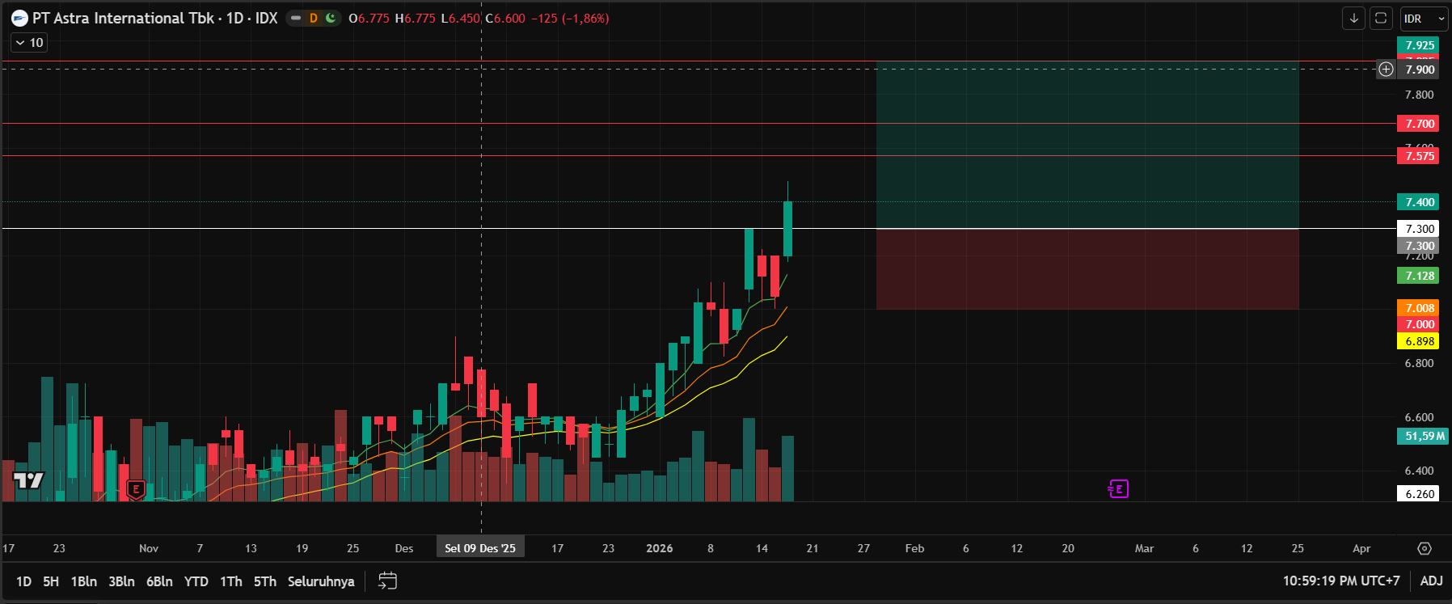Click the PT Astra International Tbk title
Viewport: 1452px width, 604px height.
pyautogui.click(x=124, y=19)
